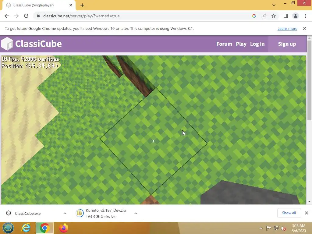Image resolution: width=312 pixels, height=234 pixels.
Task: Dismiss the Chrome update notification bar
Action: point(305,28)
